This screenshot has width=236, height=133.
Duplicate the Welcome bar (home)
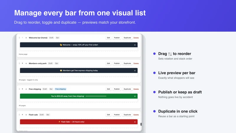point(127,38)
